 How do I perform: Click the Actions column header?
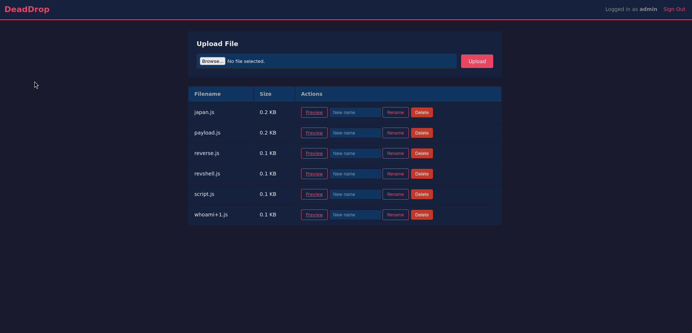click(x=398, y=94)
